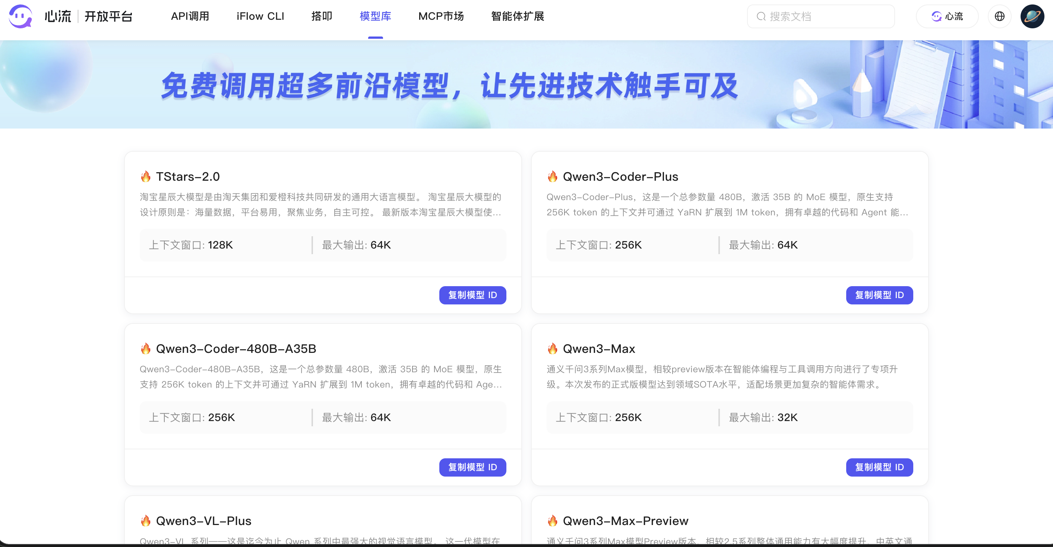Copy model ID for TStars-2.0
1053x547 pixels.
pos(472,295)
